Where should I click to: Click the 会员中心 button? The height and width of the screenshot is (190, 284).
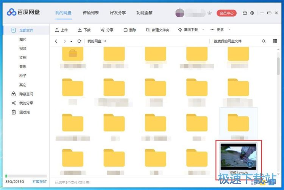point(226,13)
